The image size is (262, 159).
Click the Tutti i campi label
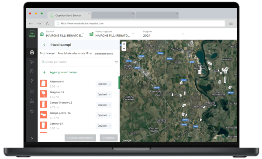pyautogui.click(x=47, y=53)
